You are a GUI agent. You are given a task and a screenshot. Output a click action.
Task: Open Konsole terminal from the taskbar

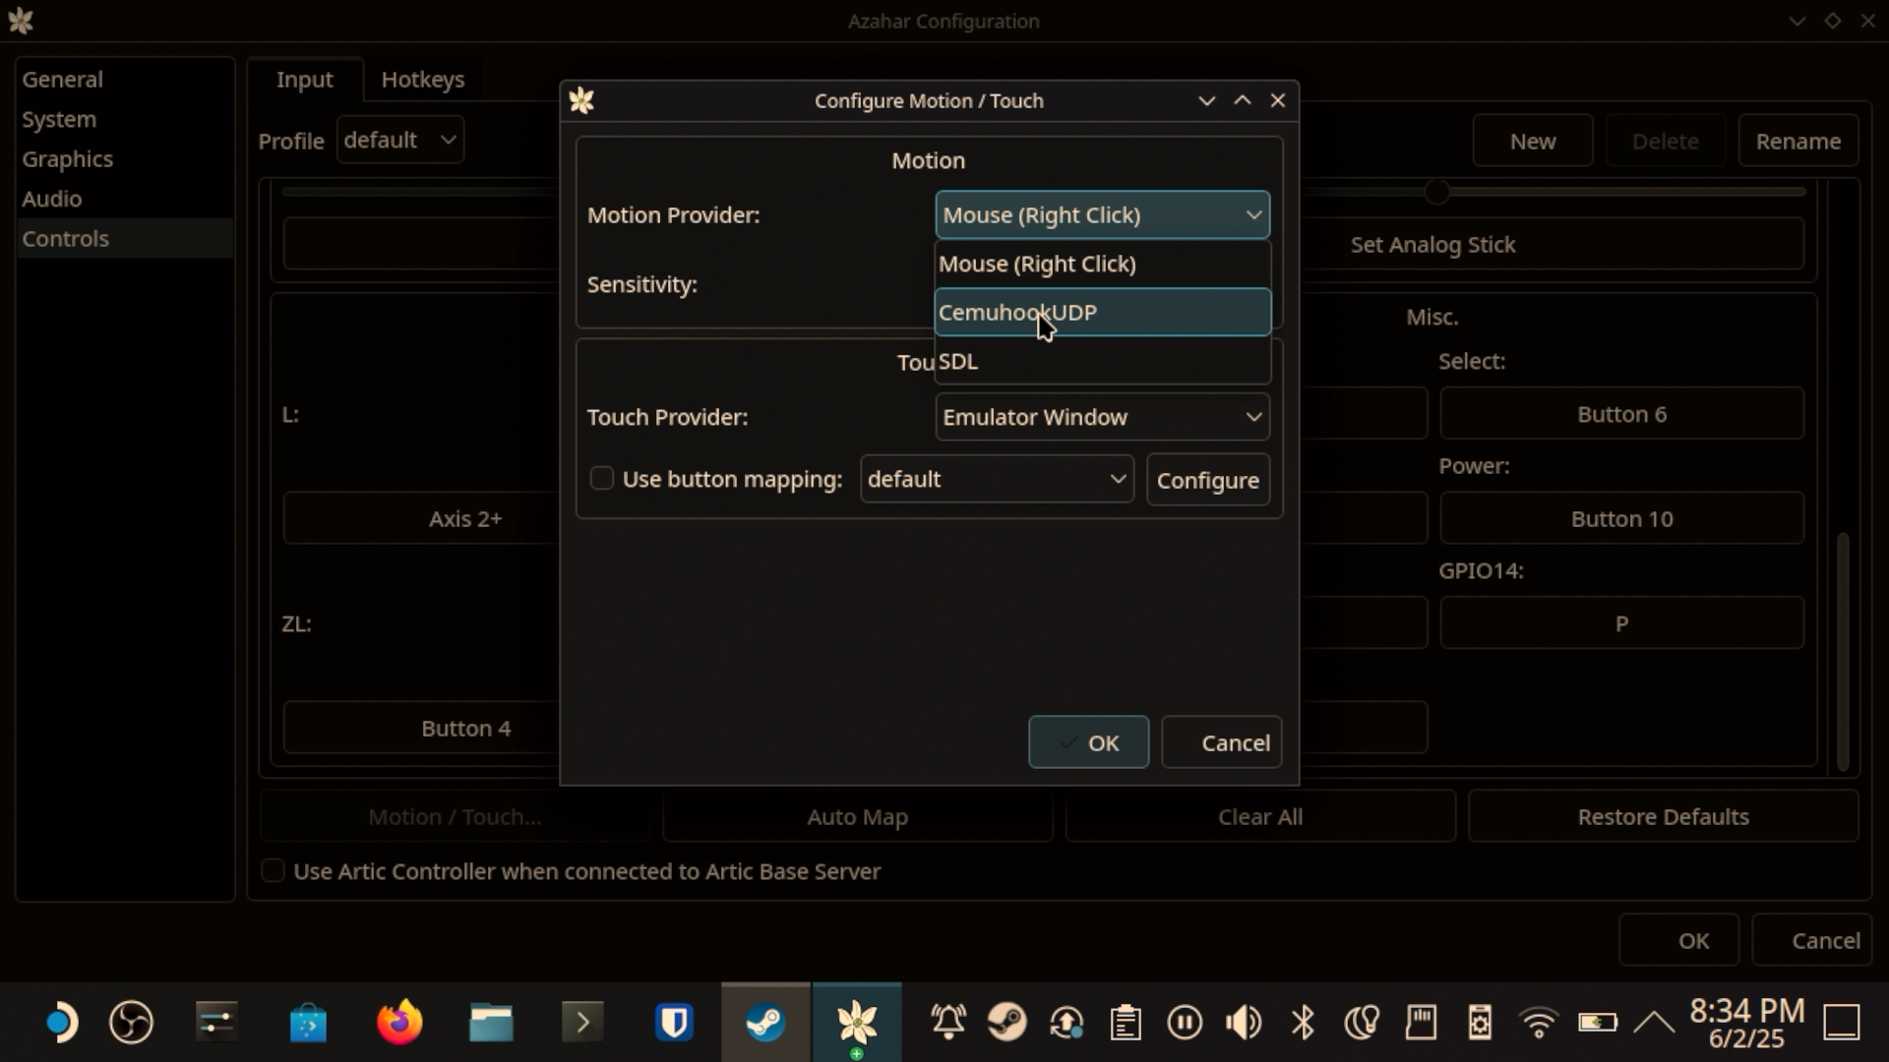tap(582, 1023)
